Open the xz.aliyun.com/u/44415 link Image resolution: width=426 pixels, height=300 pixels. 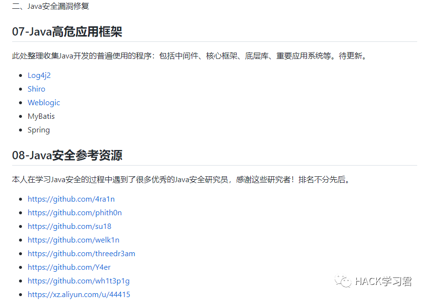tap(79, 295)
